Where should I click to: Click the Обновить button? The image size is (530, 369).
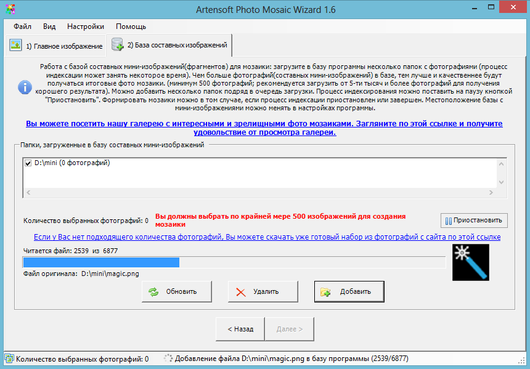(x=177, y=291)
